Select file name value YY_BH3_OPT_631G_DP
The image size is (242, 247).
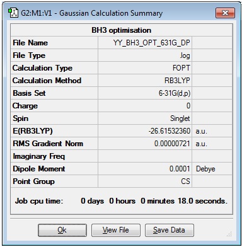click(152, 43)
